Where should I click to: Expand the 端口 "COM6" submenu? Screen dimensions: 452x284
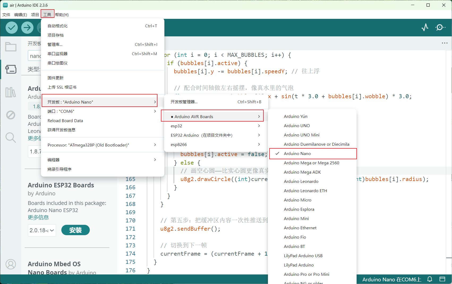[x=102, y=111]
